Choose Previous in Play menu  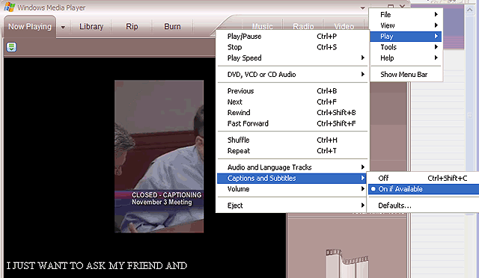tap(292, 91)
